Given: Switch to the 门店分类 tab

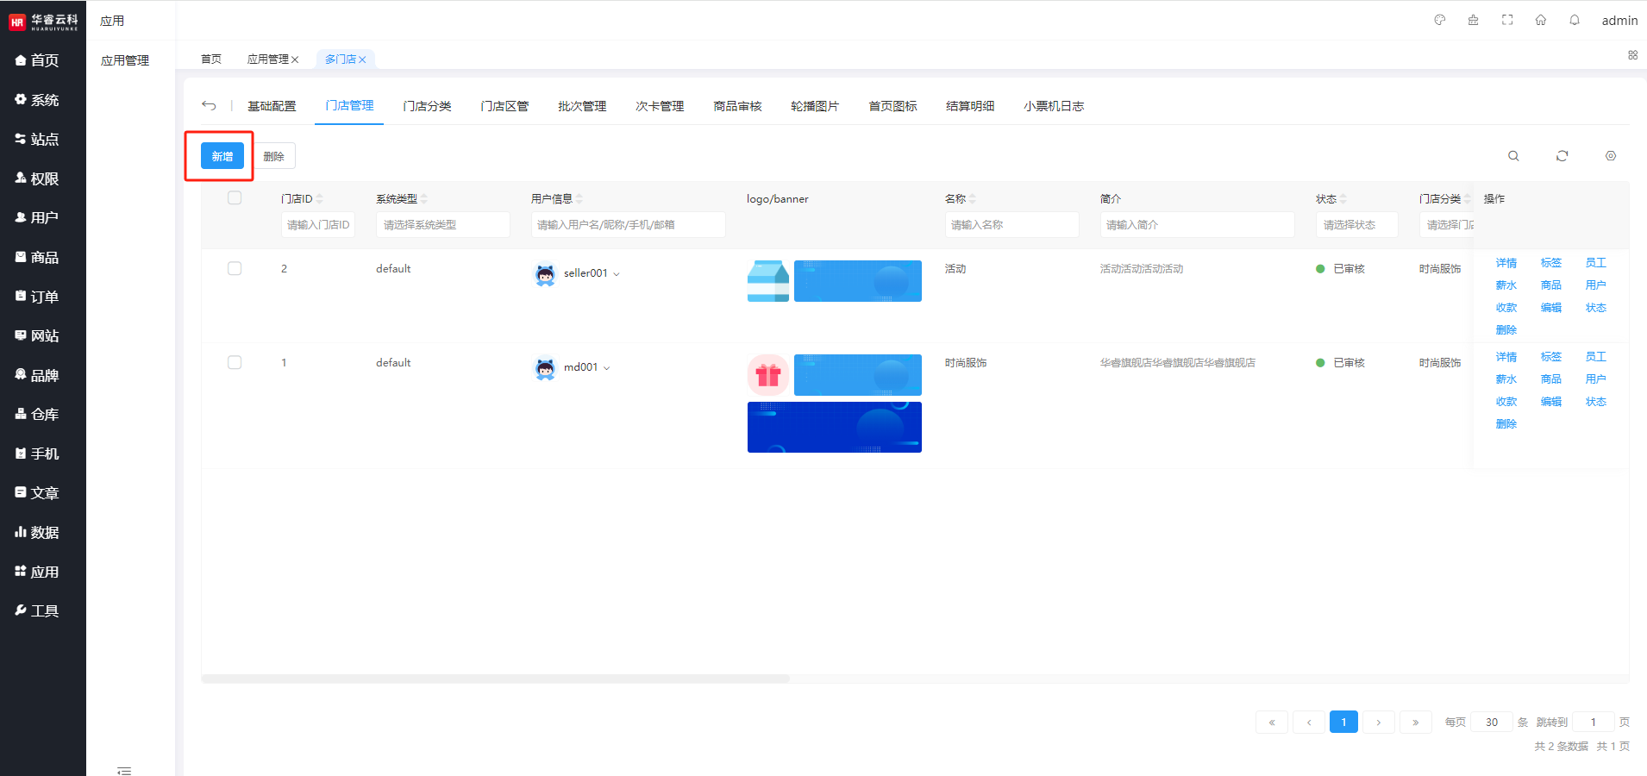Looking at the screenshot, I should 427,106.
